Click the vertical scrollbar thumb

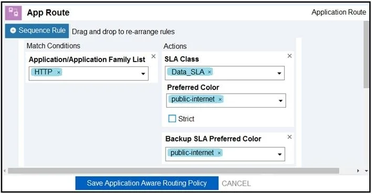tap(367, 55)
